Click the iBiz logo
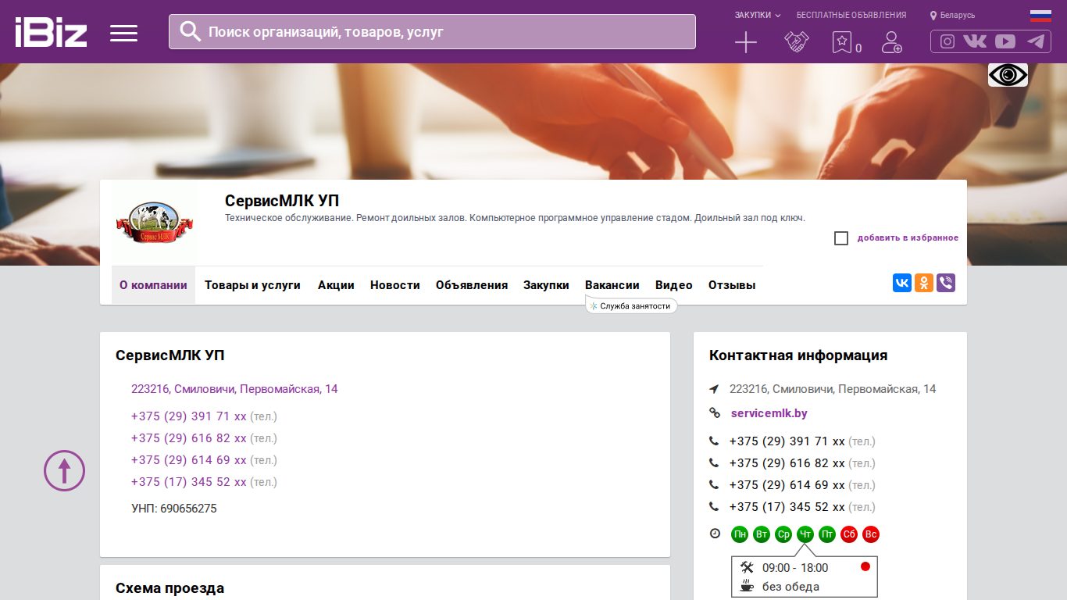 tap(51, 32)
